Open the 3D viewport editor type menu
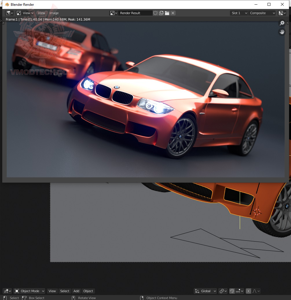 pos(7,291)
